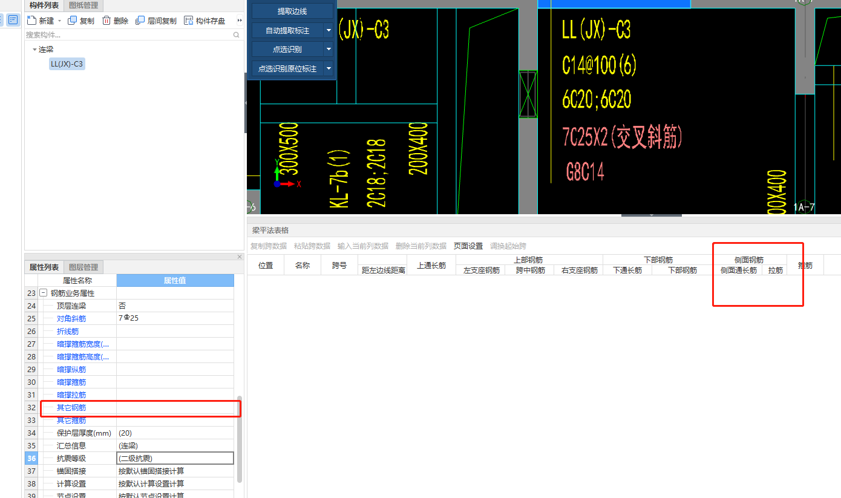Screen dimensions: 841x498
Task: Click 页面设置 in beam table toolbar
Action: point(468,246)
